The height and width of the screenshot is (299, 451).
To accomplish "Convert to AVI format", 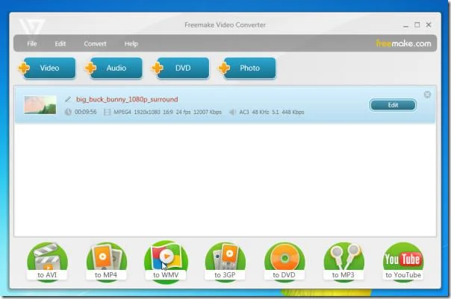I will coord(47,262).
